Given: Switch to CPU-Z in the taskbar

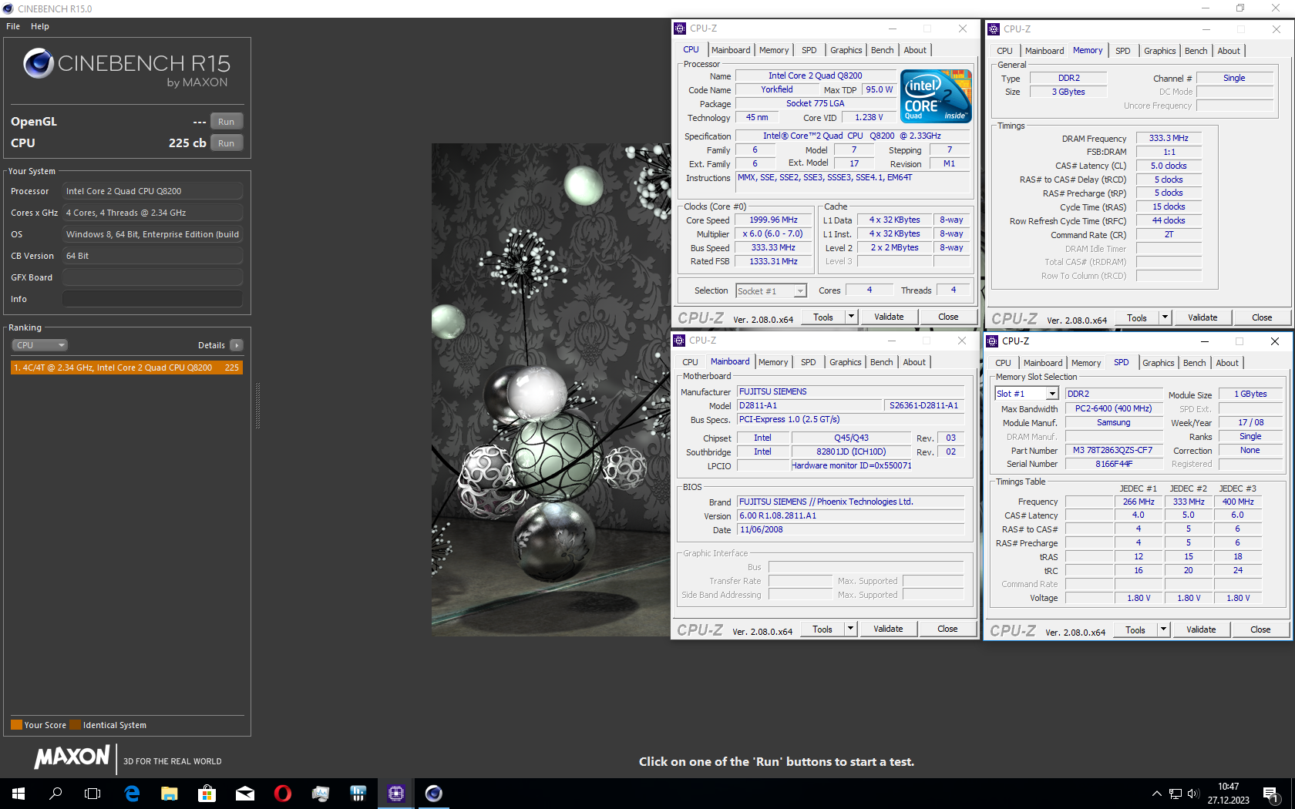Looking at the screenshot, I should click(396, 793).
